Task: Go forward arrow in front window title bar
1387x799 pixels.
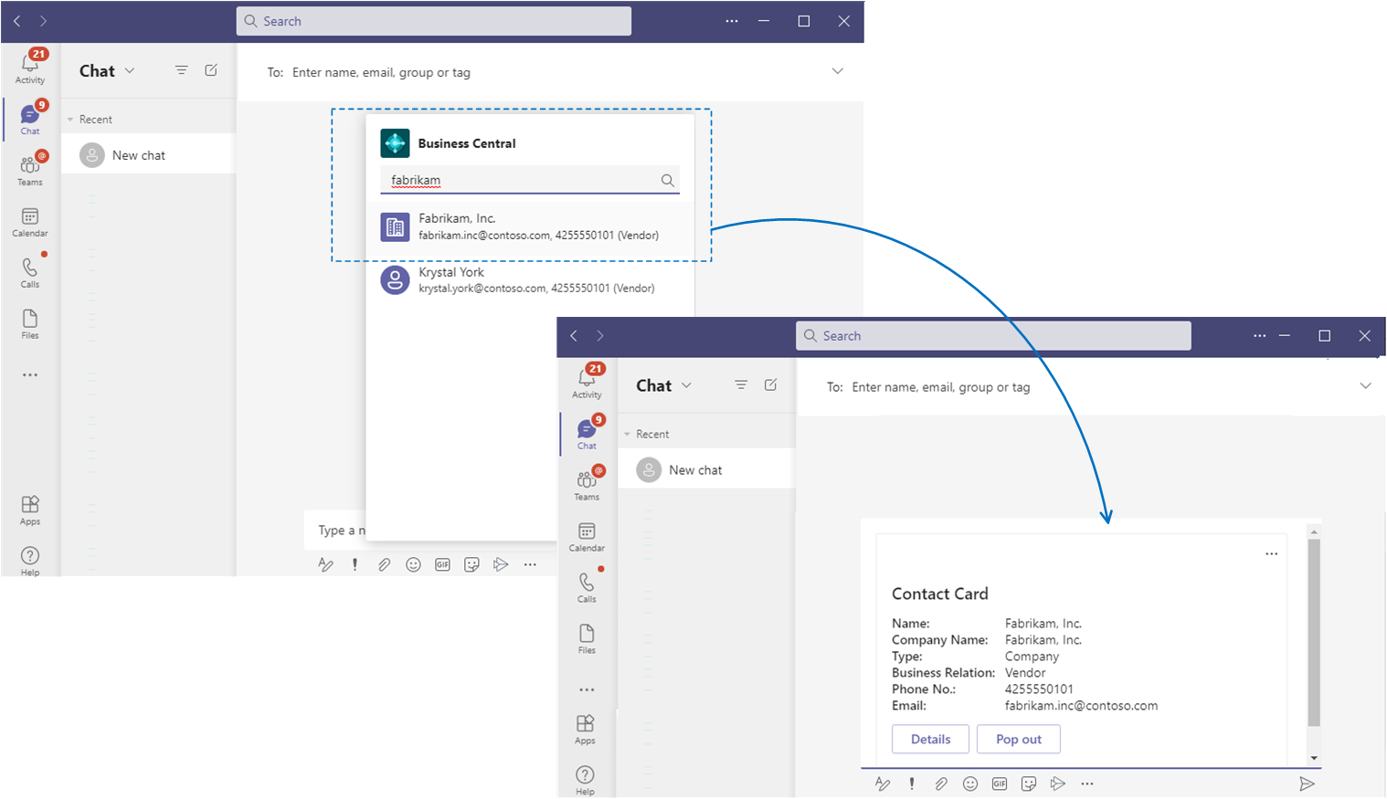Action: tap(600, 336)
